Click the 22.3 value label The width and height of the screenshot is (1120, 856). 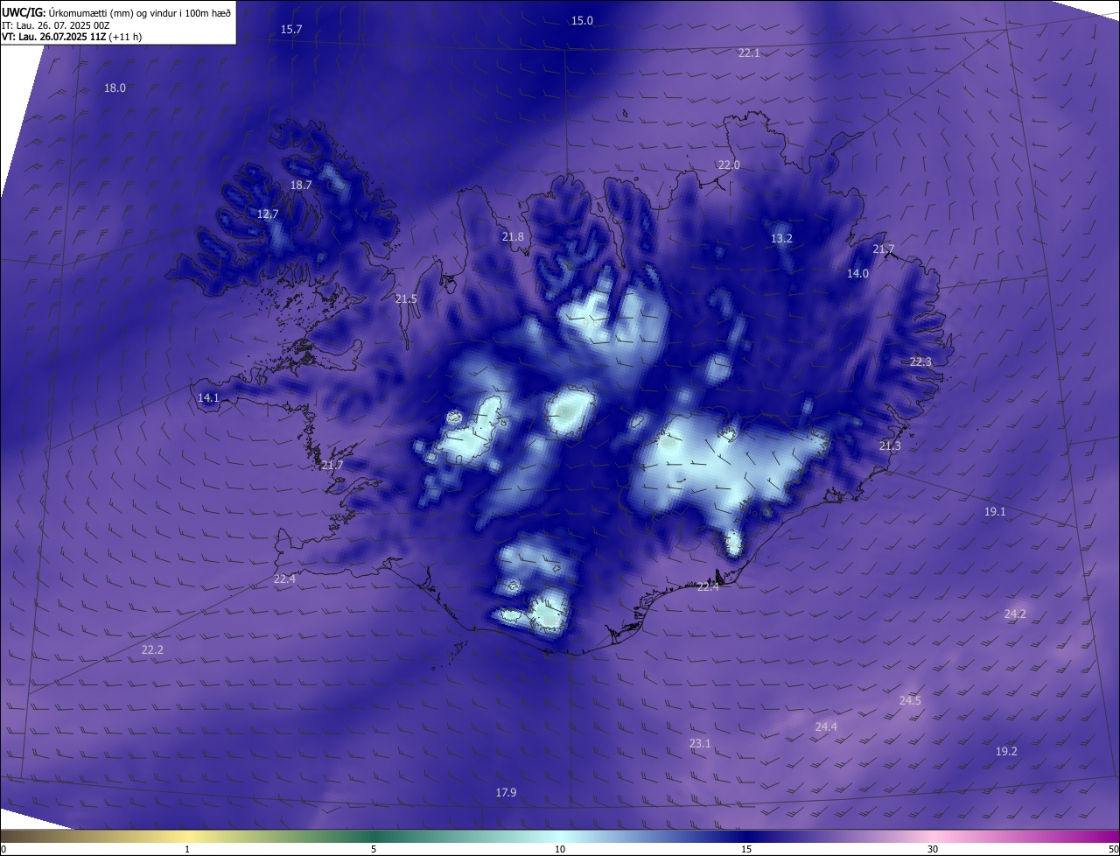920,362
